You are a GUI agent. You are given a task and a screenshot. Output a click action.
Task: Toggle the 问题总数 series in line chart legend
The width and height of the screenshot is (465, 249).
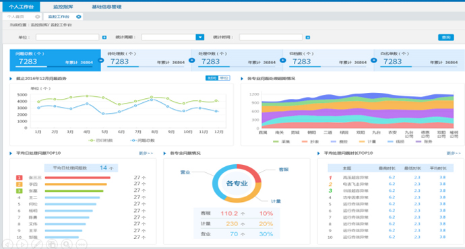click(143, 141)
